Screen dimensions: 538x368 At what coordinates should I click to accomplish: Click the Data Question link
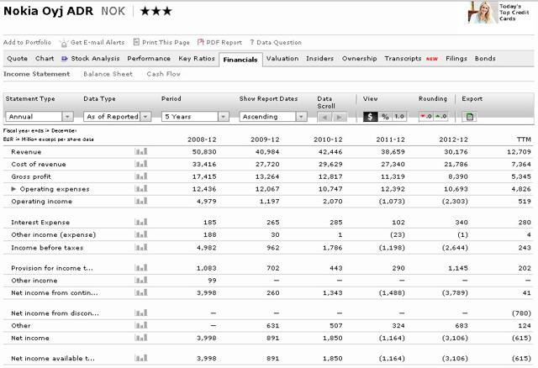point(279,42)
